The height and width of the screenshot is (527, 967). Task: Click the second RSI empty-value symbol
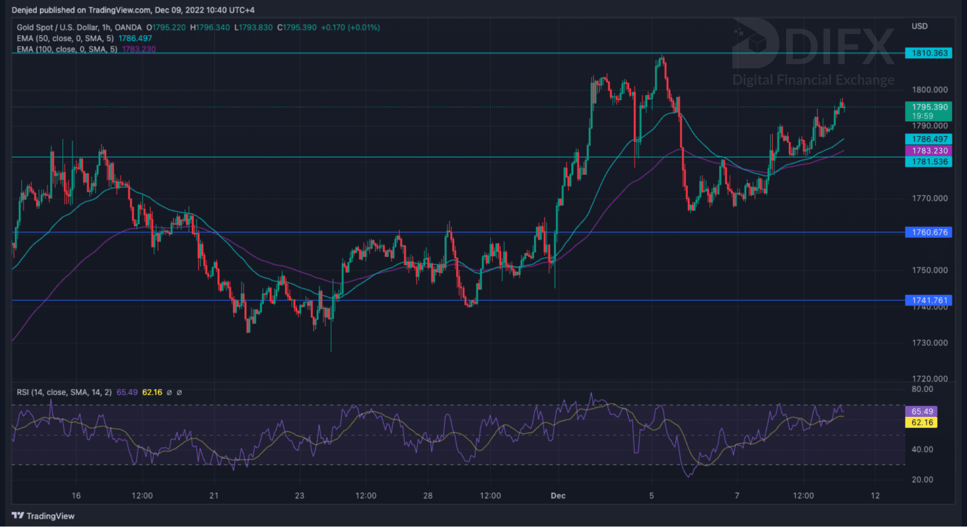point(179,392)
